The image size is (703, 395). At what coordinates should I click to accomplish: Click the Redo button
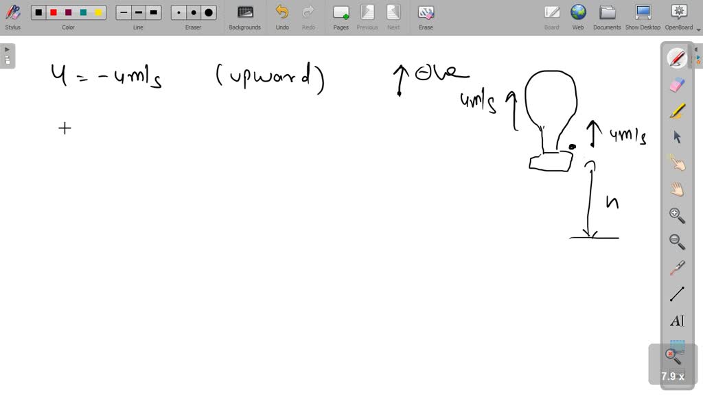pos(308,17)
